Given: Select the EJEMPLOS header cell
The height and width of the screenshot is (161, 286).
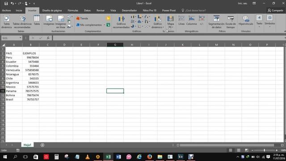Looking at the screenshot, I should (x=31, y=53).
